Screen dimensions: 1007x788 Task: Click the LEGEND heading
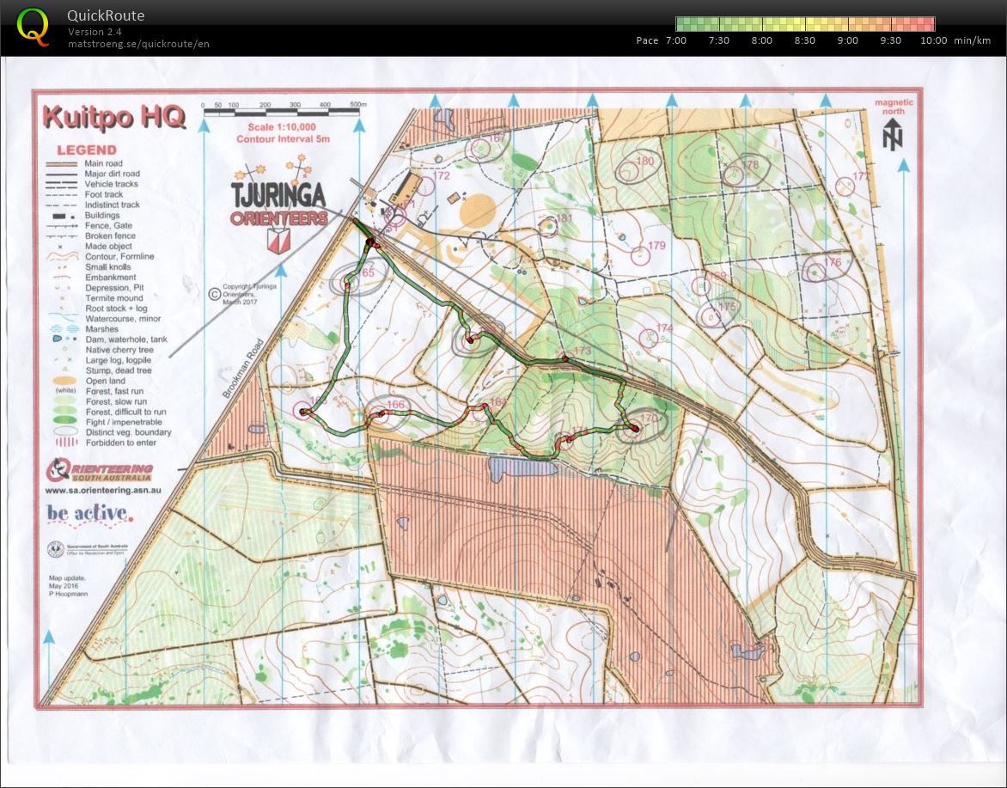pyautogui.click(x=88, y=149)
